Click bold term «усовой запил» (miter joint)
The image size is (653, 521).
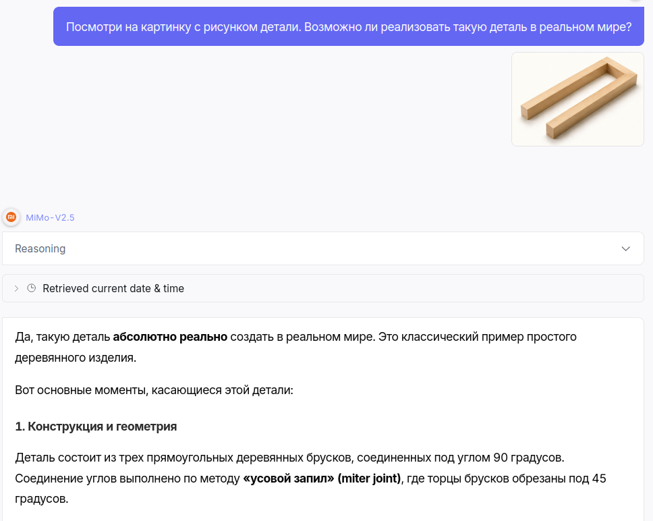[x=322, y=478]
